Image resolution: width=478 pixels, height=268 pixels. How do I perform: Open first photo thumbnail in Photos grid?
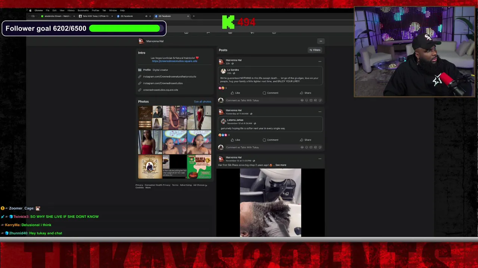pyautogui.click(x=150, y=118)
